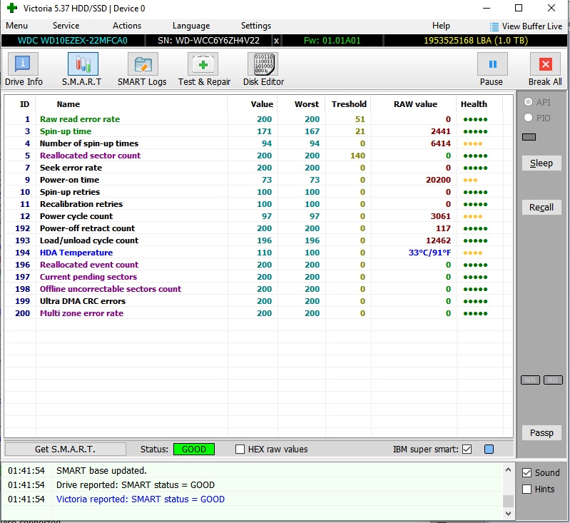570x523 pixels.
Task: Select the Raw read error rate row
Action: tap(258, 119)
